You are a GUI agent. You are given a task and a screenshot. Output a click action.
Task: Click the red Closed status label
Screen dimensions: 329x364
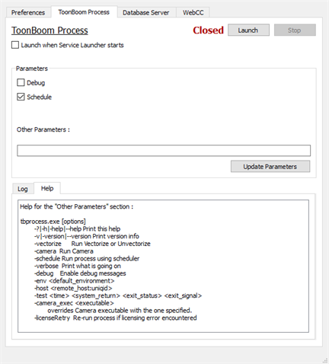tap(208, 30)
